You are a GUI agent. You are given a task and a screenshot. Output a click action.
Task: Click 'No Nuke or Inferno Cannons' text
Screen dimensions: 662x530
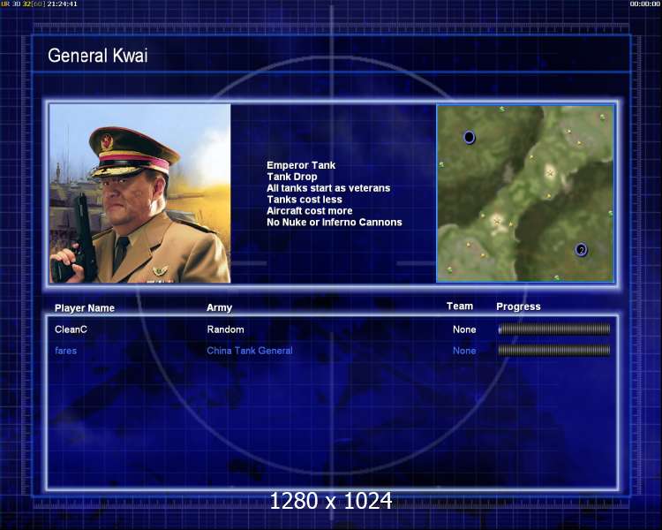pyautogui.click(x=335, y=223)
